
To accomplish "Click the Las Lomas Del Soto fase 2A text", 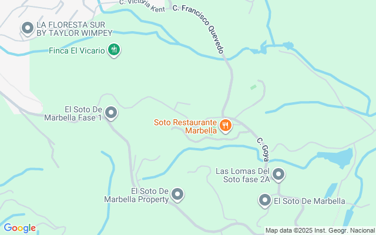I will pyautogui.click(x=243, y=175).
